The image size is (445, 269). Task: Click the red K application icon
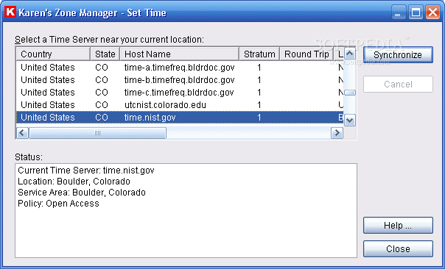click(x=10, y=12)
